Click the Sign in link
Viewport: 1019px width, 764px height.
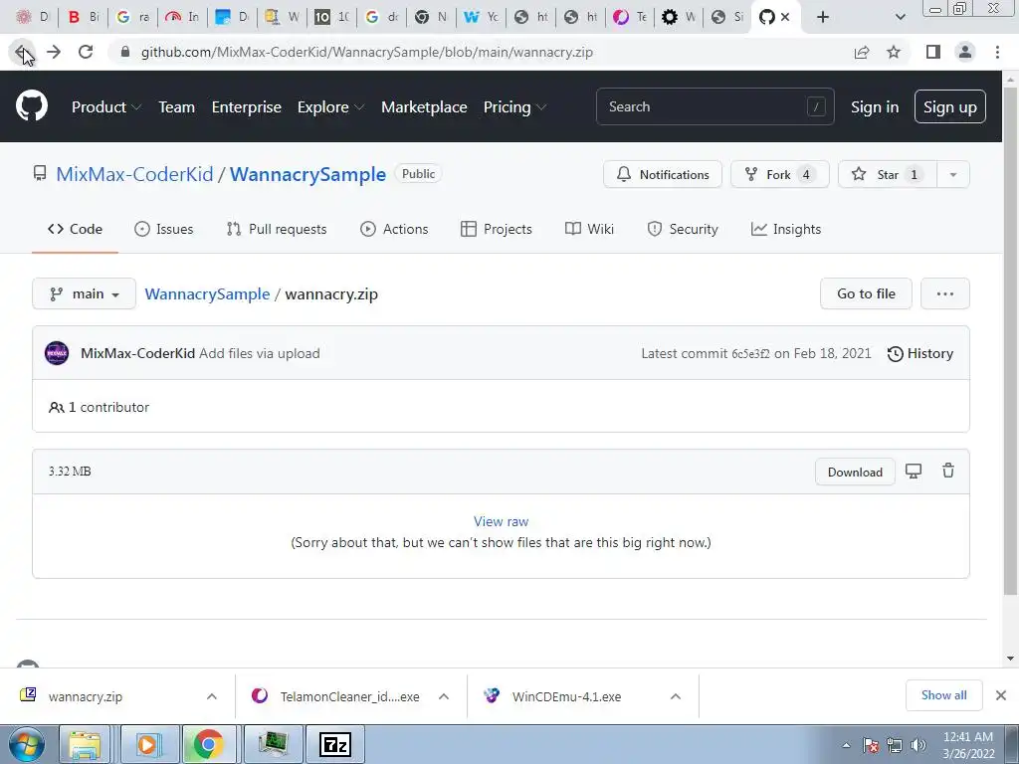[x=875, y=107]
